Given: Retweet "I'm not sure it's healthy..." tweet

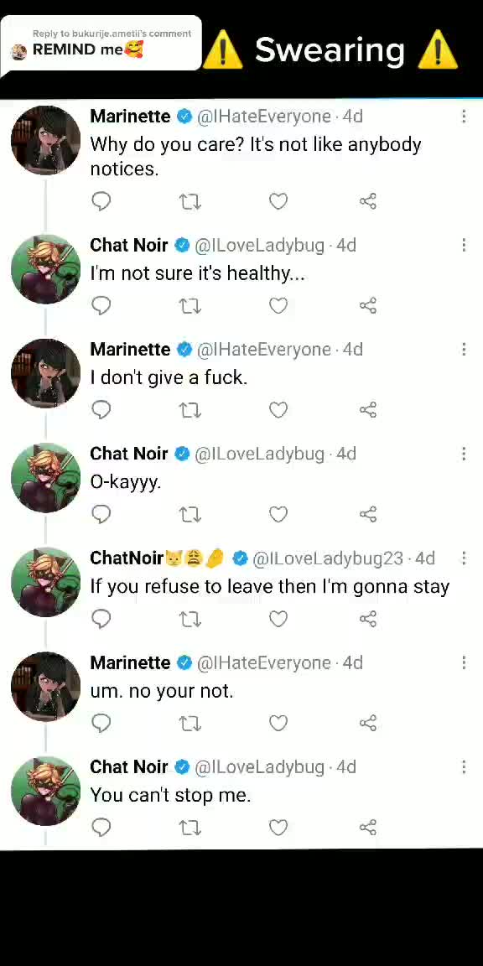Looking at the screenshot, I should click(190, 305).
